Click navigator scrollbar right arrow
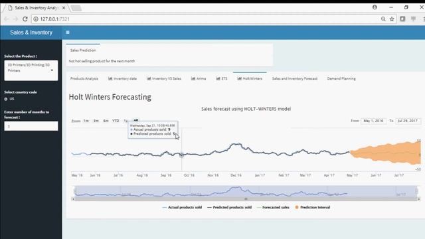 (419, 199)
